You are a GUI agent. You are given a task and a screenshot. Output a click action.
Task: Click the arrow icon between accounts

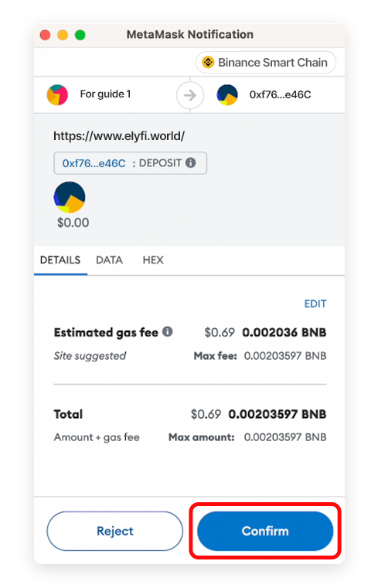(x=190, y=95)
